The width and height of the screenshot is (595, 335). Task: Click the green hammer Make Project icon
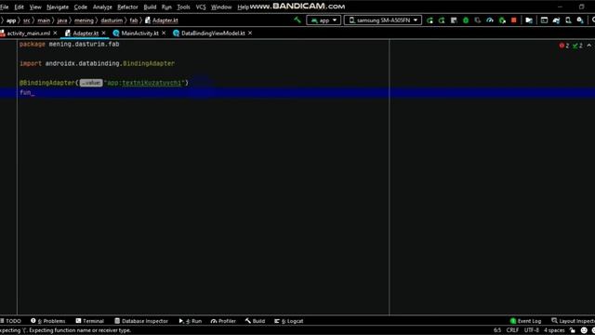[x=297, y=20]
